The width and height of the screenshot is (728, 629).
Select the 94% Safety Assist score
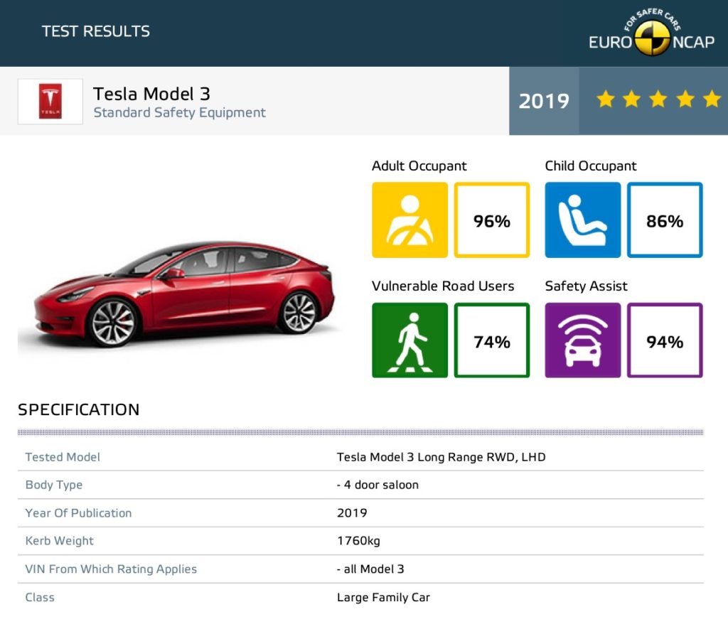[665, 340]
